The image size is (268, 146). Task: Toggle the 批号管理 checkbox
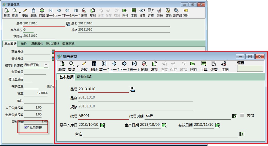[x=26, y=128]
